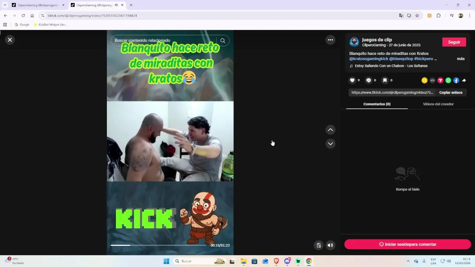Share video on WhatsApp

pos(448,80)
